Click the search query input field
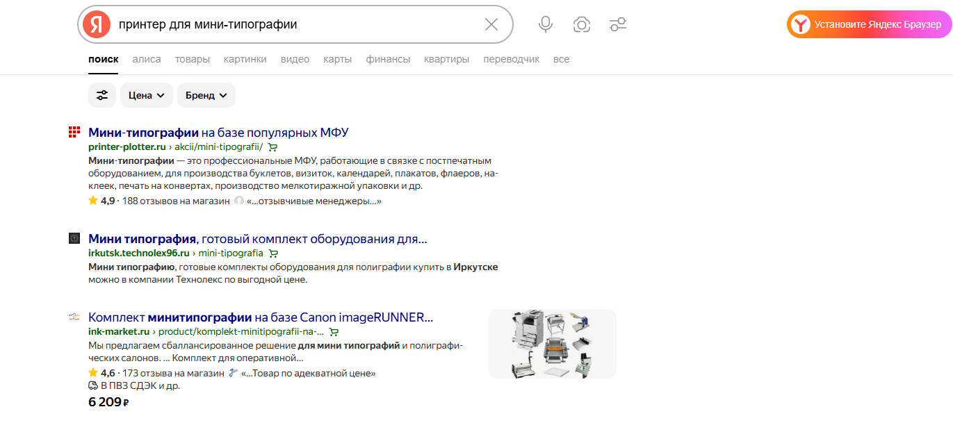This screenshot has height=432, width=953. click(295, 24)
